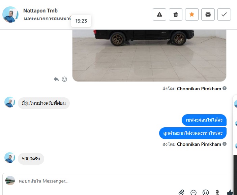Viewport: 237px width, 195px height.
Task: Delete conversation with the trash icon
Action: (176, 14)
